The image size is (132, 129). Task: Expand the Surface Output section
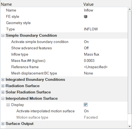(x=3, y=124)
